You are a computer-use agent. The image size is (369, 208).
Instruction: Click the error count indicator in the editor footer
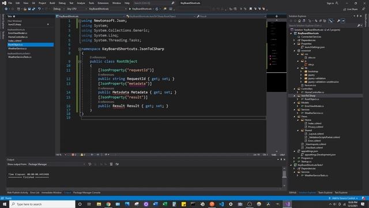point(74,155)
